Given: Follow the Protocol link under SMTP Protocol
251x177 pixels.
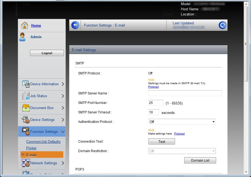Looking at the screenshot, I should [x=153, y=87].
